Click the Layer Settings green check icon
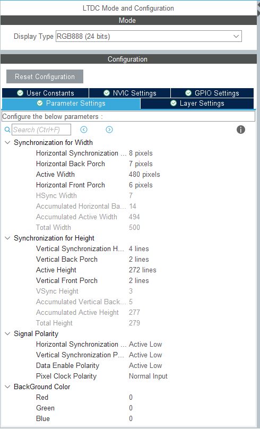Screen dimensions: 260x429 [x=174, y=103]
